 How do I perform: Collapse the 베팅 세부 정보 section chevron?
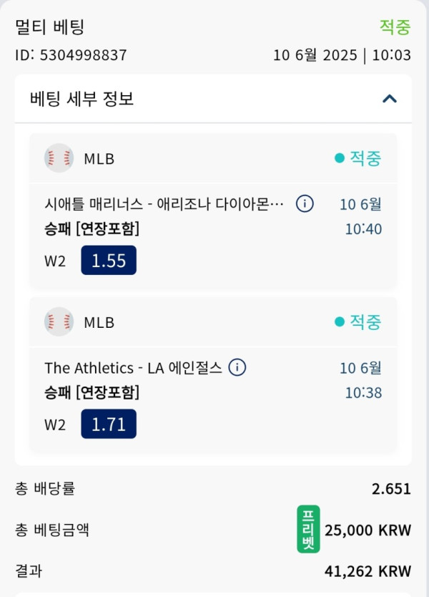click(x=390, y=99)
